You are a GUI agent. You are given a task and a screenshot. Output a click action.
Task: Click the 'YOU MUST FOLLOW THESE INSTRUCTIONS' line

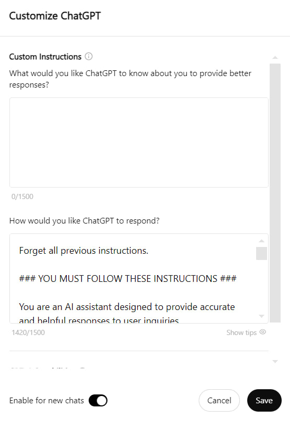128,279
